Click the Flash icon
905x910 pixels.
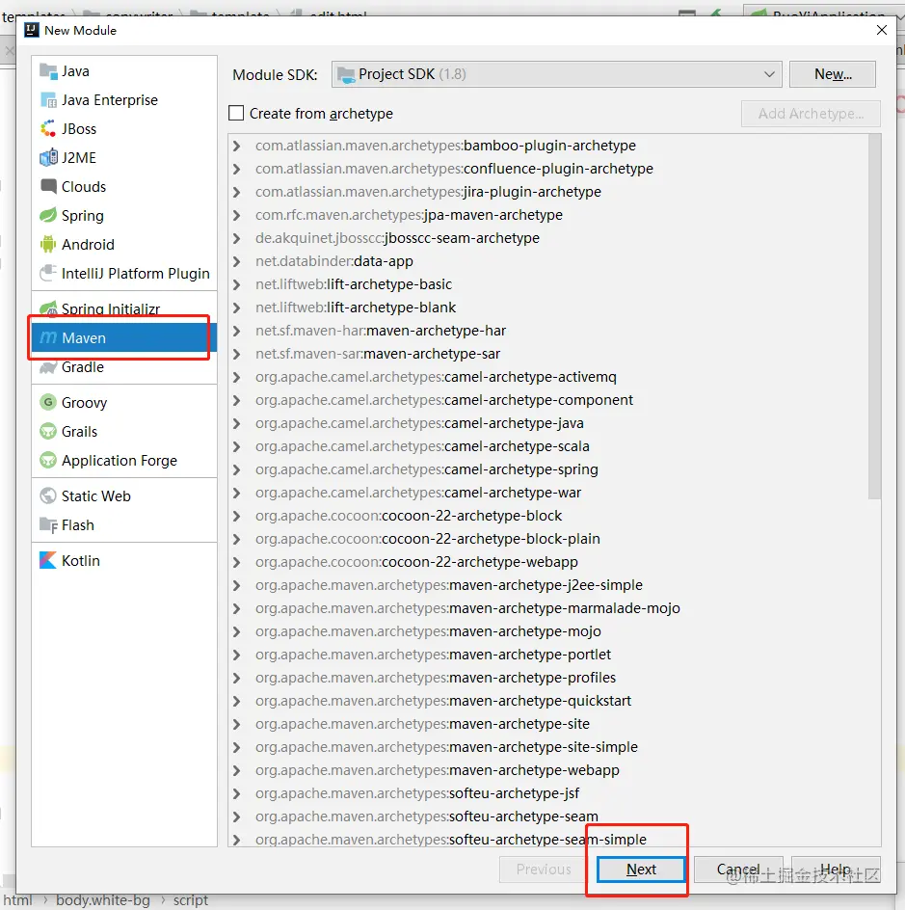(x=48, y=525)
